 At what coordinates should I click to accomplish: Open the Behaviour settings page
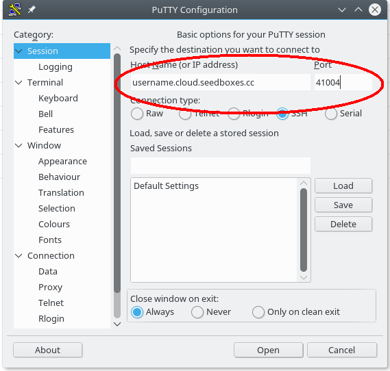click(59, 177)
